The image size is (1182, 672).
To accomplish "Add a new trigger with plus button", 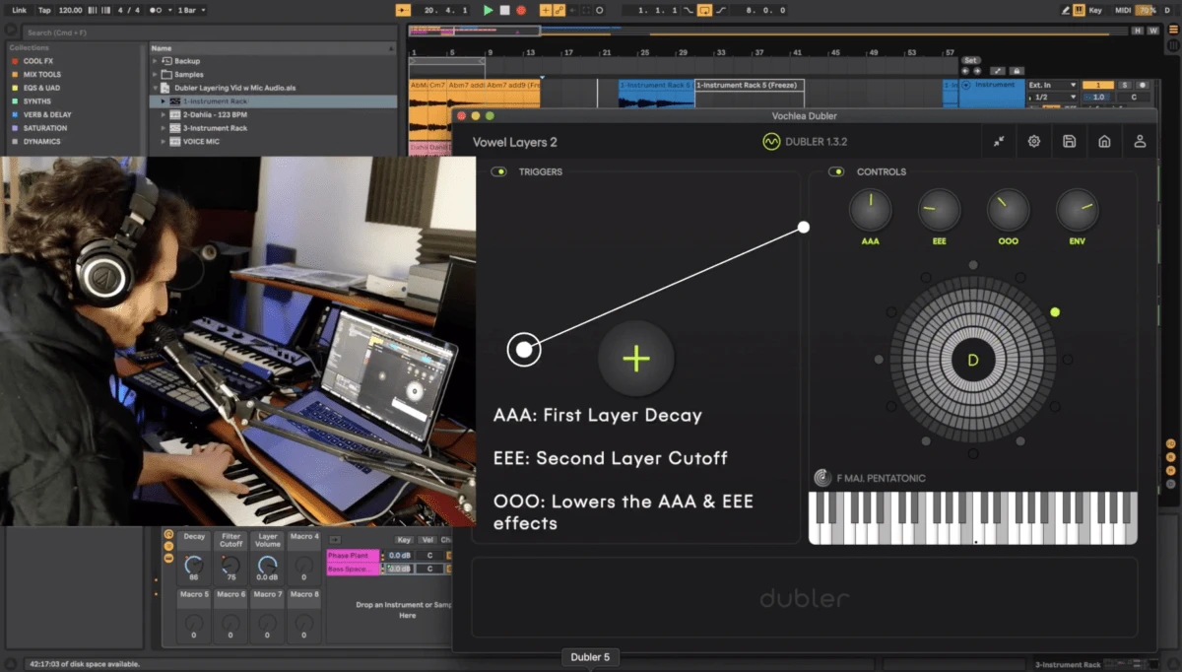I will 636,359.
